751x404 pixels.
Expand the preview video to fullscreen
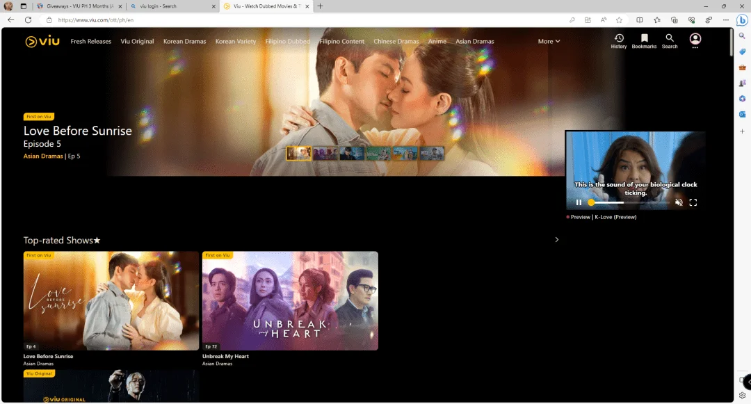pos(693,202)
